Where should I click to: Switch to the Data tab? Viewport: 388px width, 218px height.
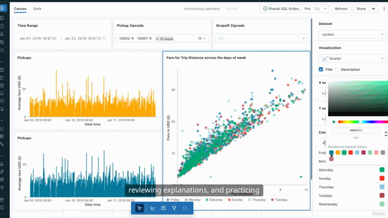point(37,8)
